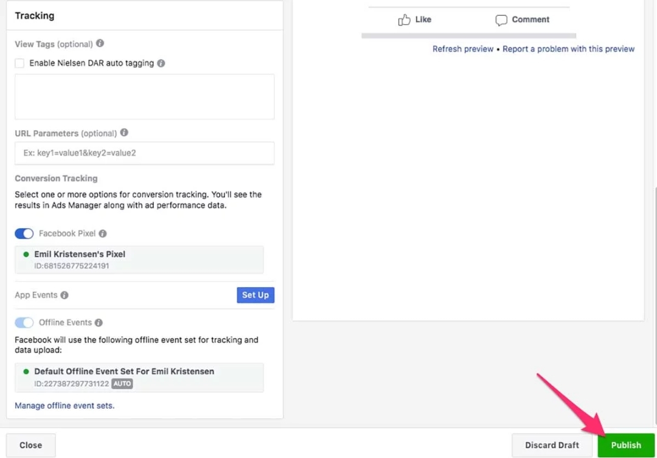Click offline event ID 227387297731122 text
This screenshot has width=657, height=458.
pyautogui.click(x=72, y=383)
